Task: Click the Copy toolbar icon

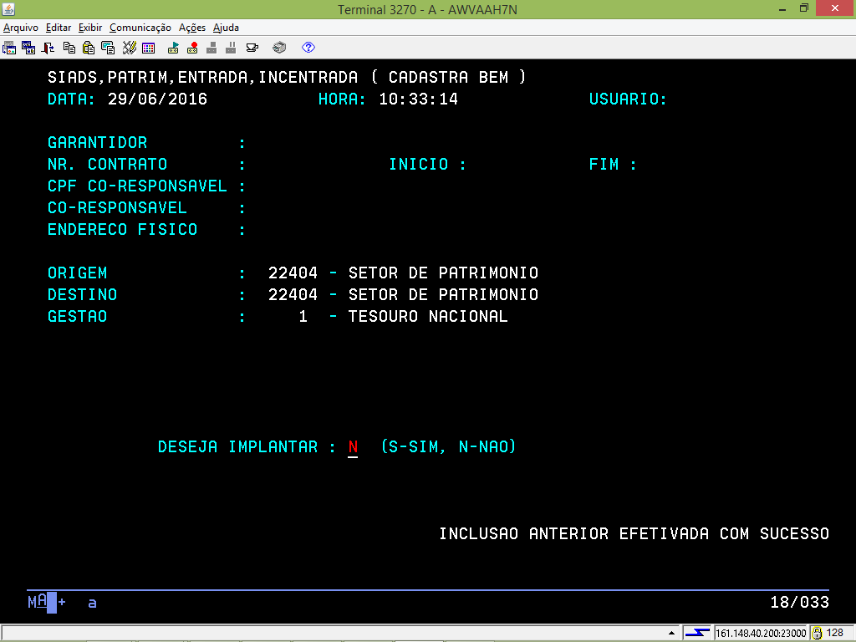Action: pos(69,48)
